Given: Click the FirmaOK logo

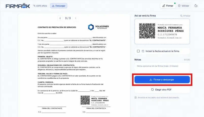Looking at the screenshot, I should (18, 6).
